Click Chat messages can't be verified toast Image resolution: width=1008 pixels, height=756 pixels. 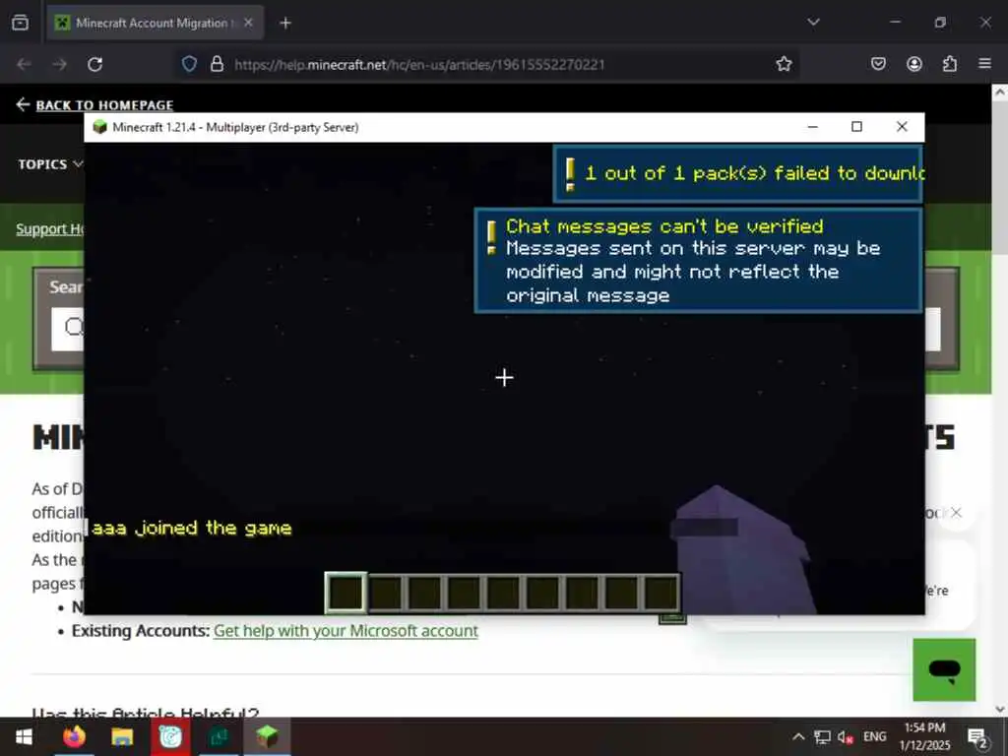click(x=698, y=260)
